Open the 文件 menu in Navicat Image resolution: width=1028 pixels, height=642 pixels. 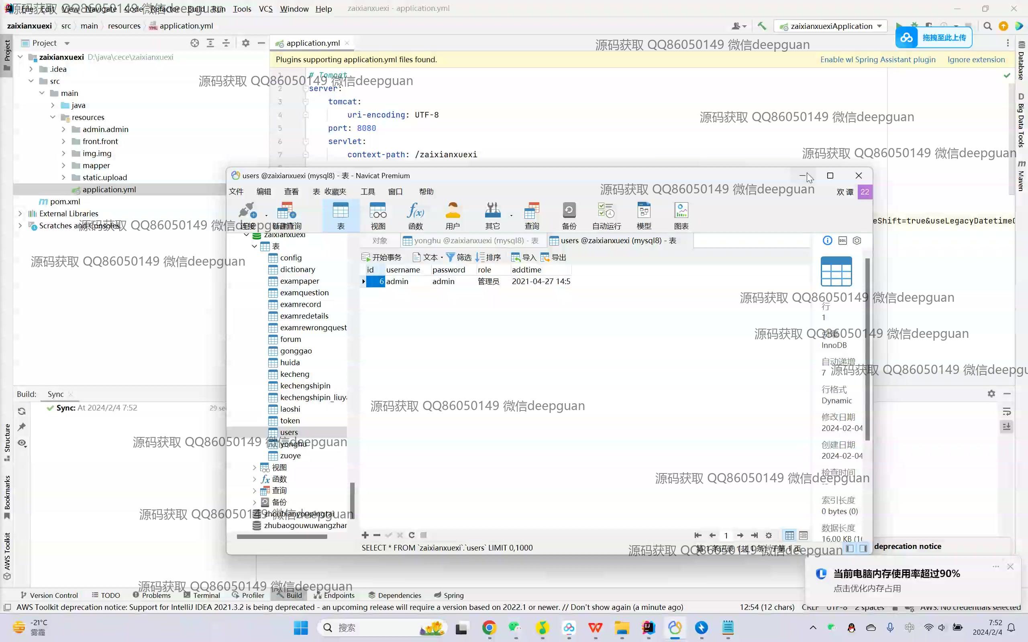tap(236, 191)
